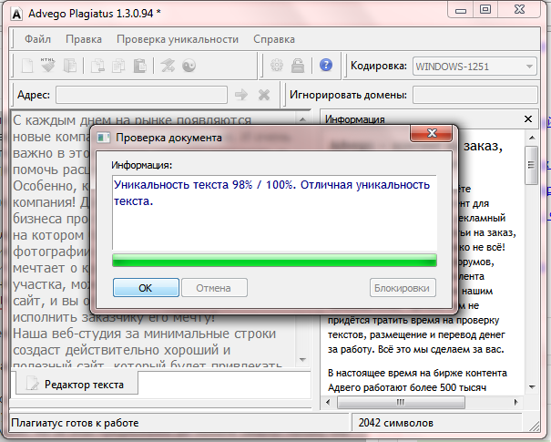Click the text editor scroll down arrow
Image resolution: width=551 pixels, height=442 pixels.
coord(302,359)
